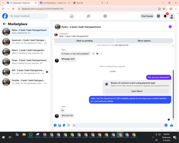Open Pedro conversation in the list
The height and width of the screenshot is (143, 179).
pos(25,32)
